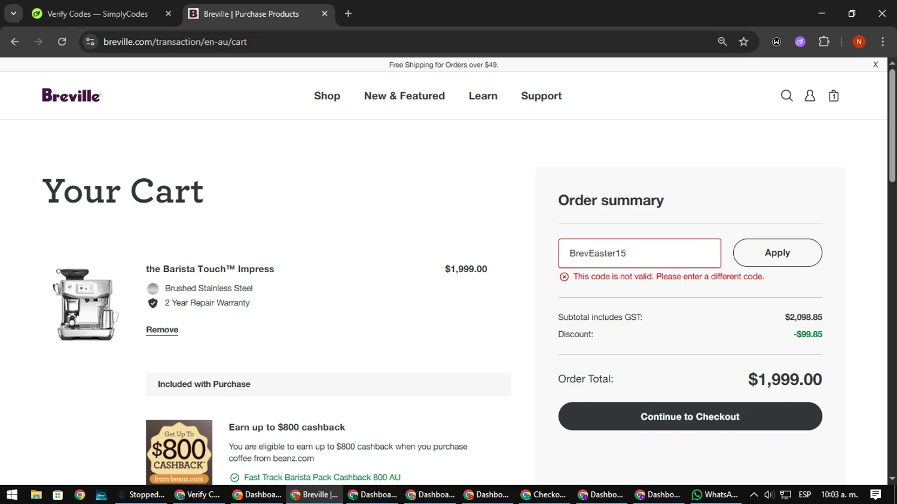The height and width of the screenshot is (504, 897).
Task: Open File Explorer from the taskbar
Action: (x=36, y=494)
